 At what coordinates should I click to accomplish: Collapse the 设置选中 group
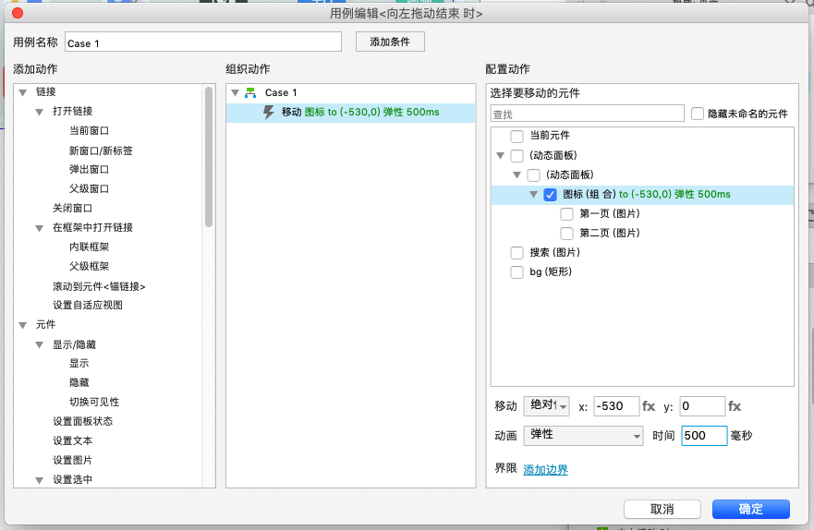(x=40, y=480)
